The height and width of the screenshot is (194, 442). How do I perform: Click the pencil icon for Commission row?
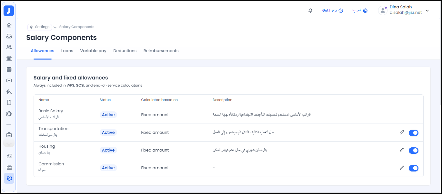[402, 168]
